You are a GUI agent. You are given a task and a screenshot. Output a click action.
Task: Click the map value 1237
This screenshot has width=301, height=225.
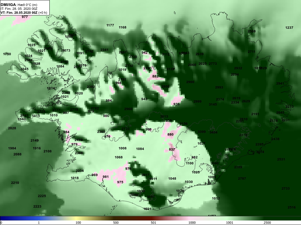289,28
